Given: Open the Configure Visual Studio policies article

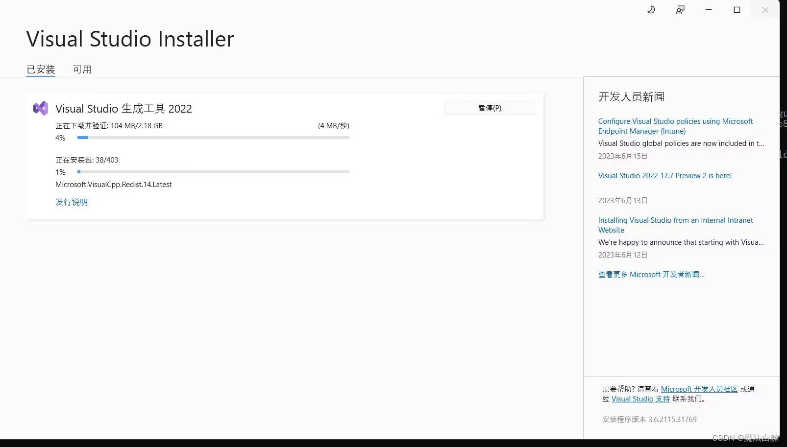Looking at the screenshot, I should coord(675,126).
